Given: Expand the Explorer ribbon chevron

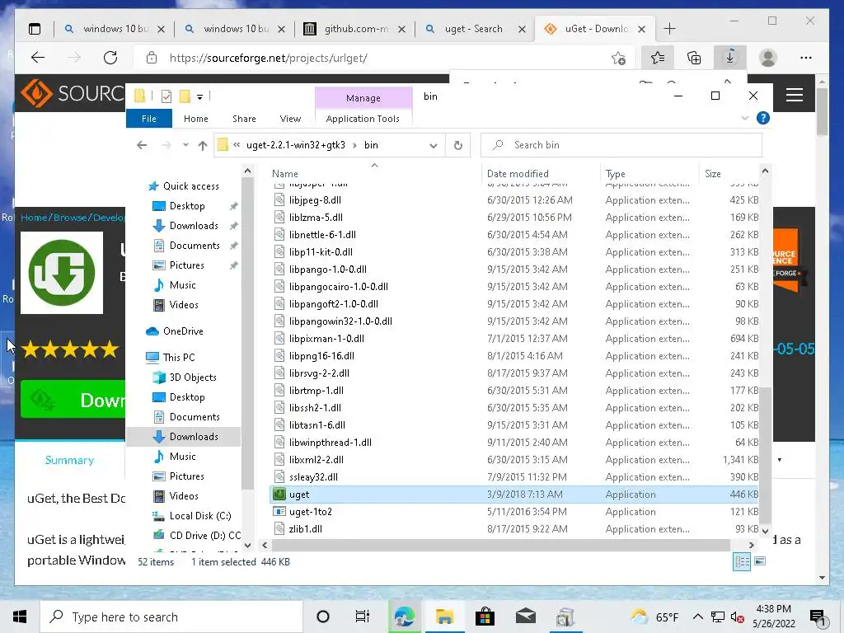Looking at the screenshot, I should [745, 118].
